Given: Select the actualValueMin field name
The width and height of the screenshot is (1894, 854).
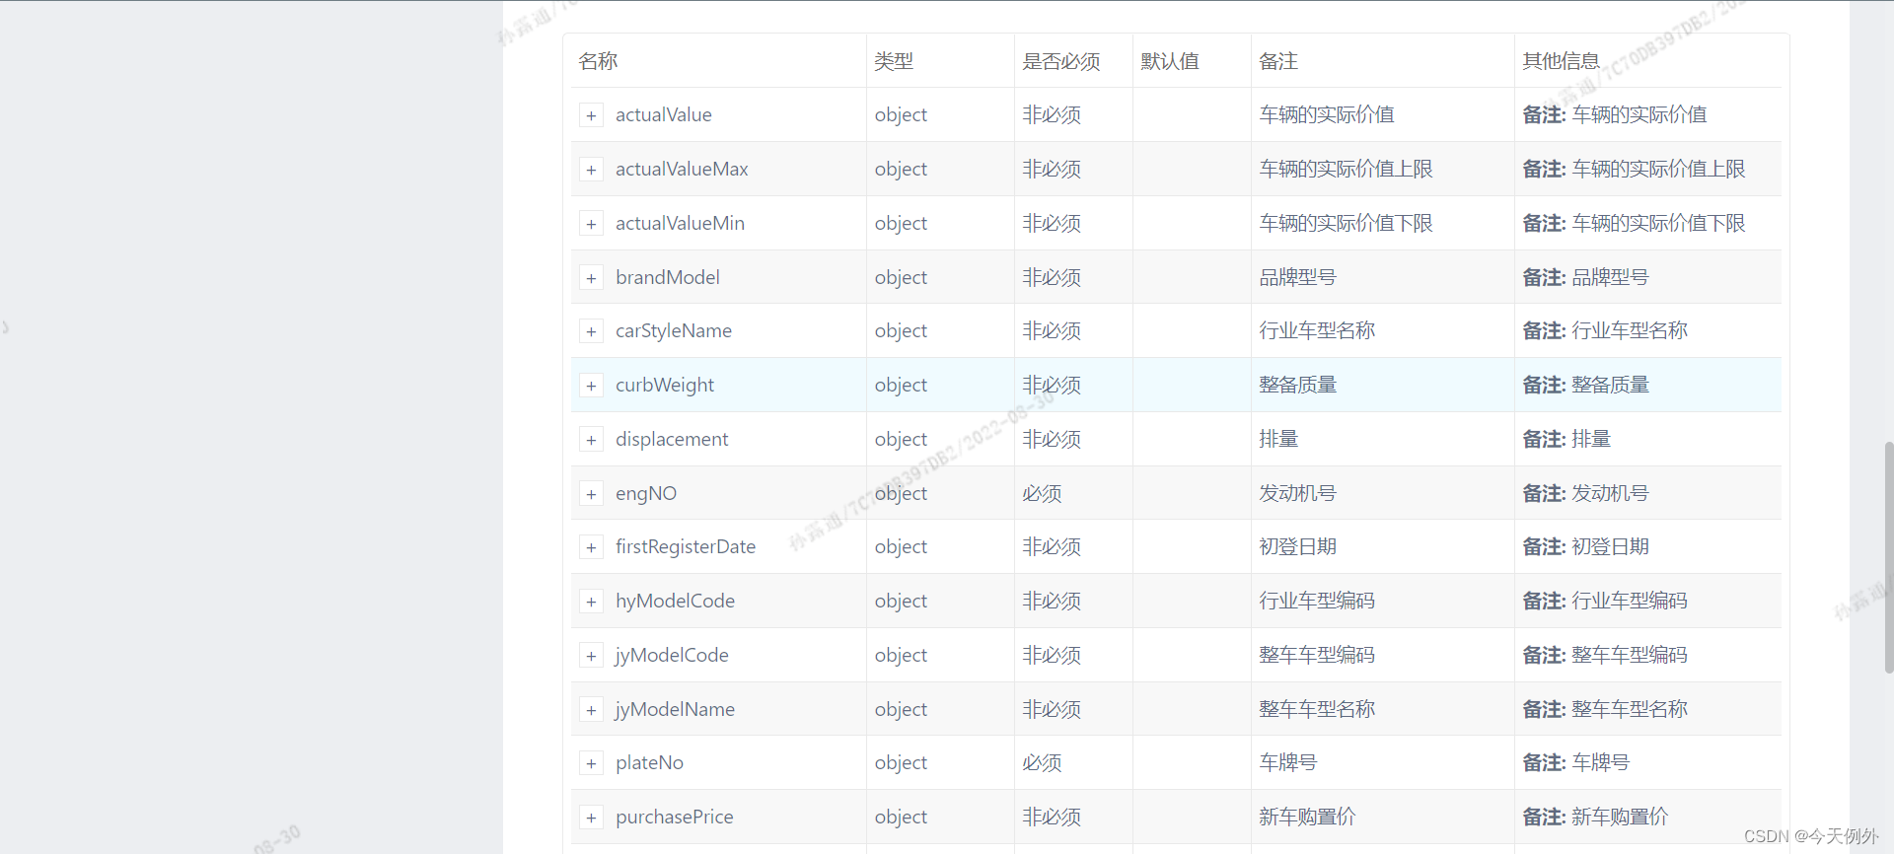Looking at the screenshot, I should click(x=680, y=223).
